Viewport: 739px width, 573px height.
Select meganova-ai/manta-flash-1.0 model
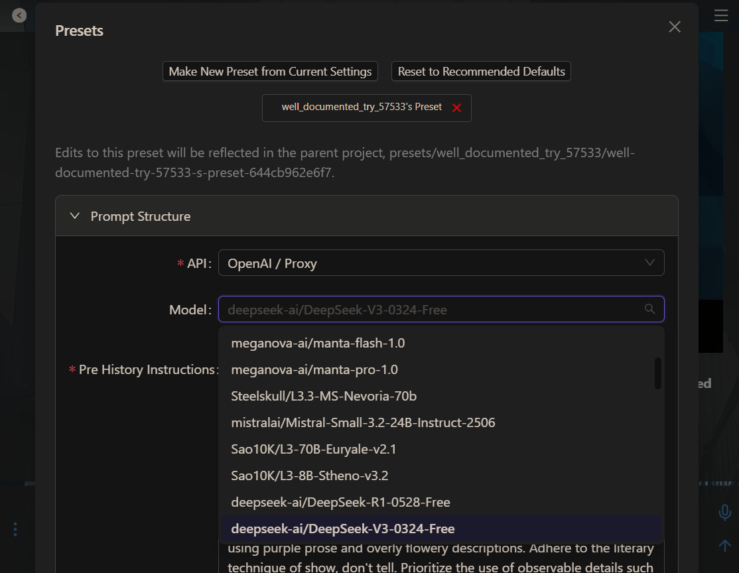[318, 344]
